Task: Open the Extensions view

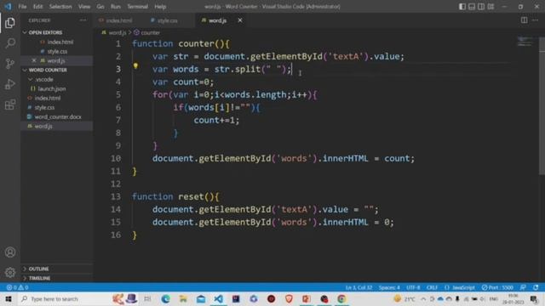Action: pos(10,105)
